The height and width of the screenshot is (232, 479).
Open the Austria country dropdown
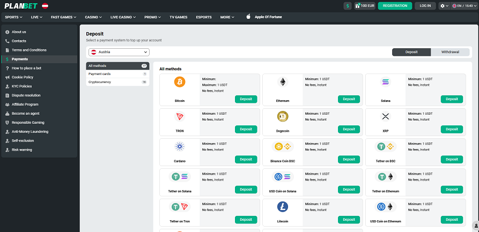click(119, 52)
